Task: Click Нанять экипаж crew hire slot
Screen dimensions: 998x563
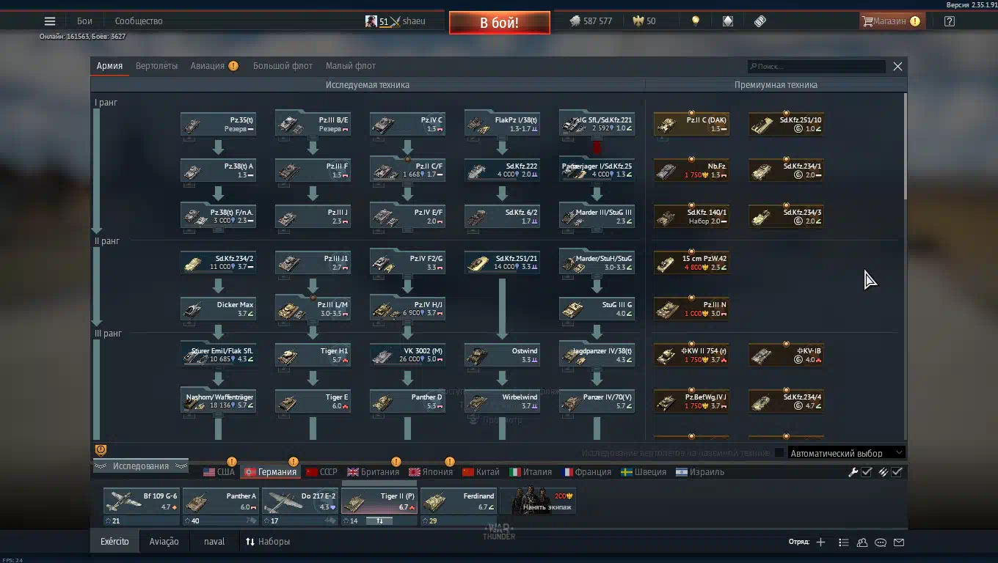Action: coord(538,501)
